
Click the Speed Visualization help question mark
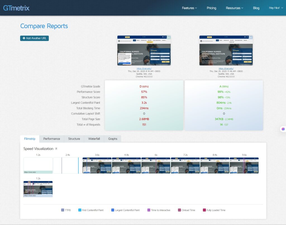56,149
